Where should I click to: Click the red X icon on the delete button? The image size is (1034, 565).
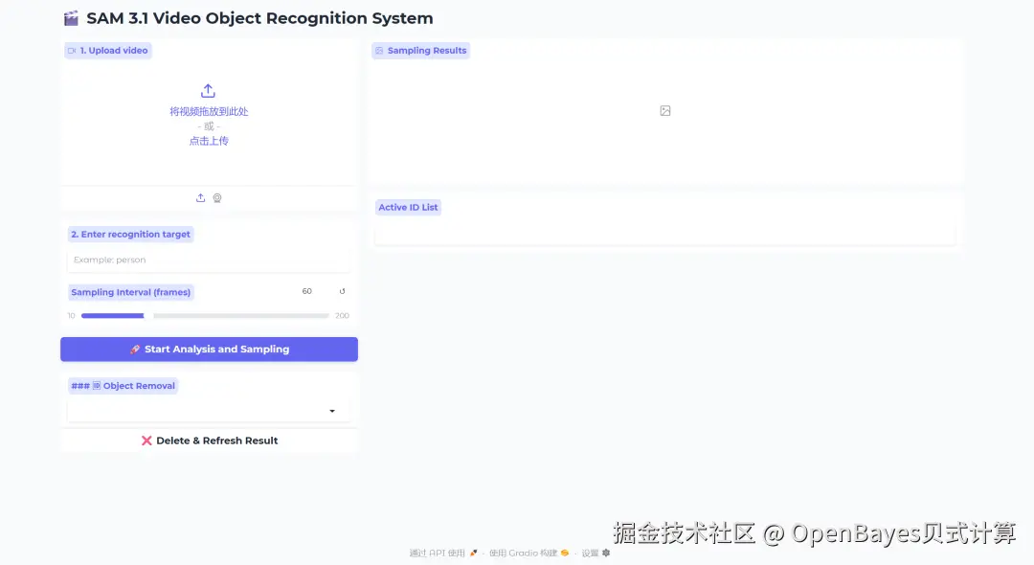pyautogui.click(x=146, y=440)
